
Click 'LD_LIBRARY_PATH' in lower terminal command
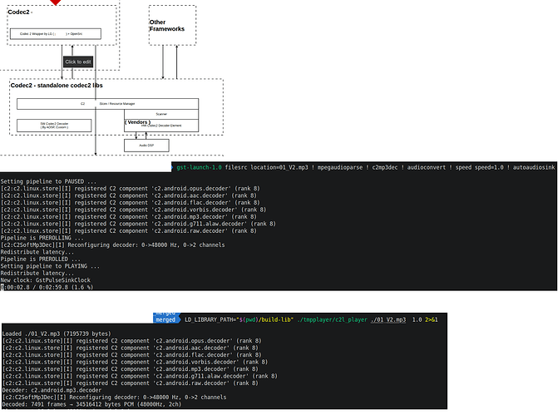pyautogui.click(x=209, y=319)
